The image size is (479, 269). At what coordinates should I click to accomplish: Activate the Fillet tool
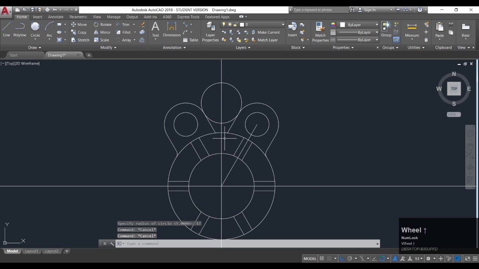123,33
